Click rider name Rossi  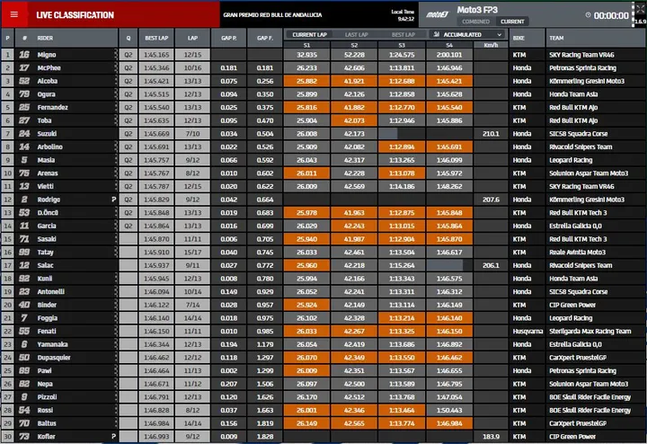click(45, 410)
